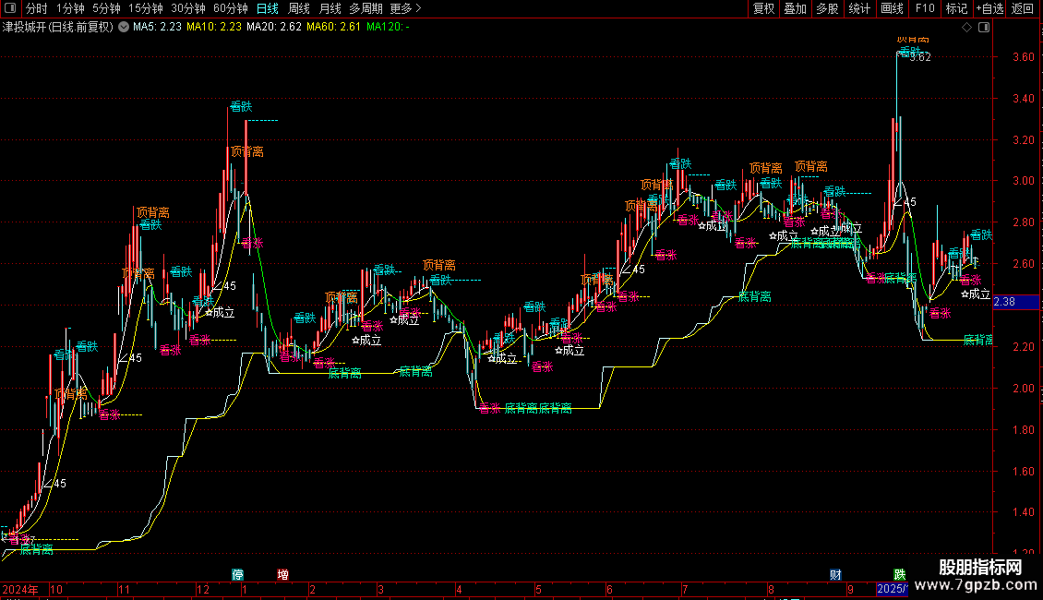Toggle the left sidebar panel icon
This screenshot has height=600, width=1043.
(10, 8)
